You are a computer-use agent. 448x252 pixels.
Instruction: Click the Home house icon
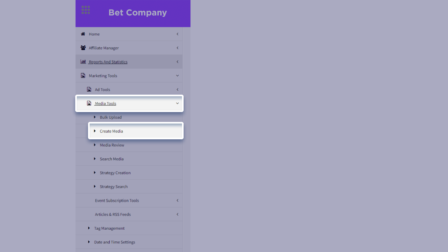click(83, 34)
